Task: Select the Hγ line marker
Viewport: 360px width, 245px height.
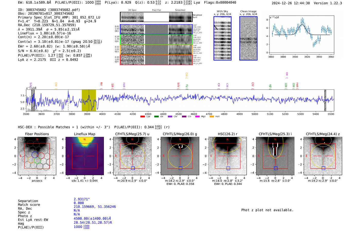Action: point(187,87)
